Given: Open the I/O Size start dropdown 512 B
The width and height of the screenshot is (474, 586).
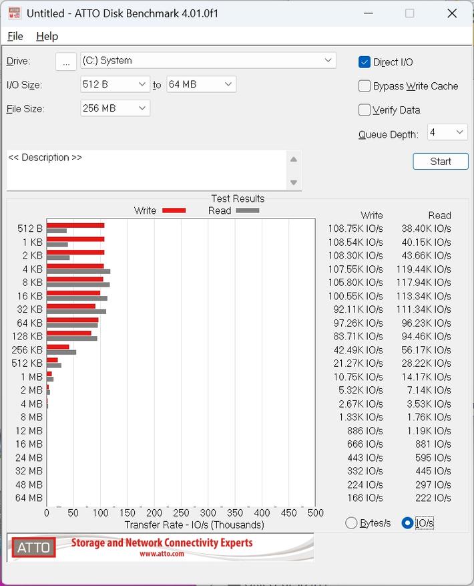Looking at the screenshot, I should coord(115,84).
